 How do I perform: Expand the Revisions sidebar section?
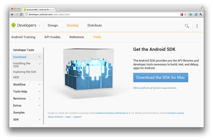40,99
